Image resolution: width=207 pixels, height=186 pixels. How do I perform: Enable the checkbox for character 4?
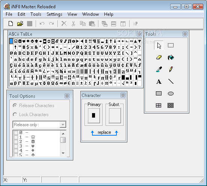(x=16, y=151)
